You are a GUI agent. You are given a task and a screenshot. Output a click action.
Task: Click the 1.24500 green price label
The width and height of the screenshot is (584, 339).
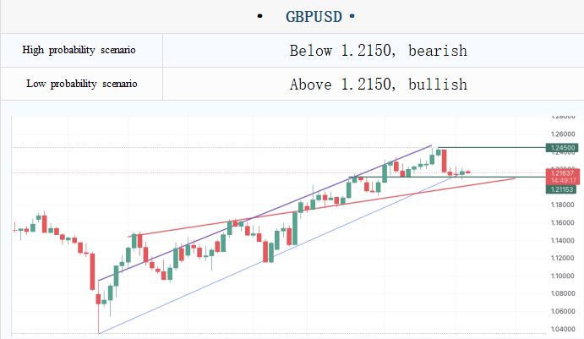pos(562,148)
